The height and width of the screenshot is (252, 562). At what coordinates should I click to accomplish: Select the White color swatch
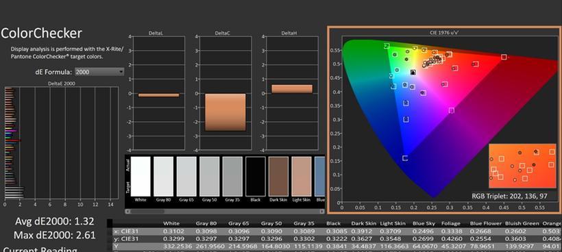(x=140, y=177)
